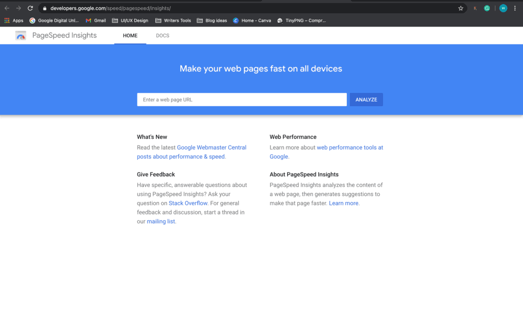The height and width of the screenshot is (314, 523).
Task: Open the Stack Overflow link
Action: (188, 203)
